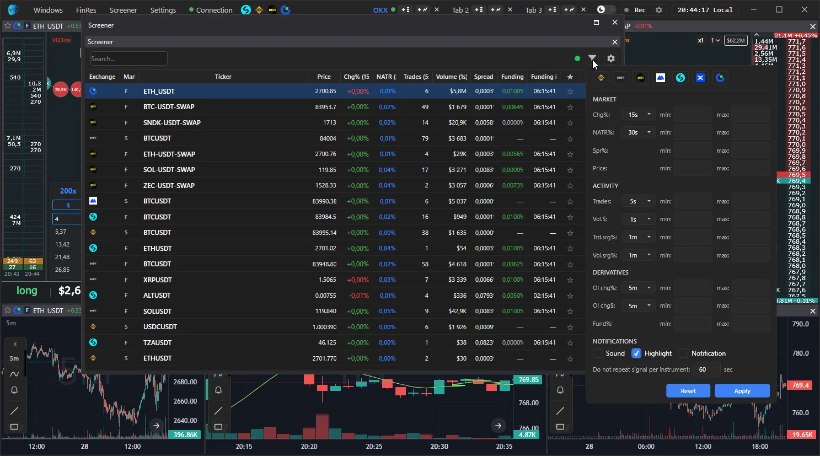Apply the screener filters

(742, 391)
